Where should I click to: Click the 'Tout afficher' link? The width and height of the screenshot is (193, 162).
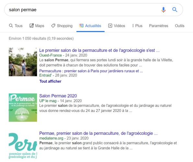click(x=50, y=81)
